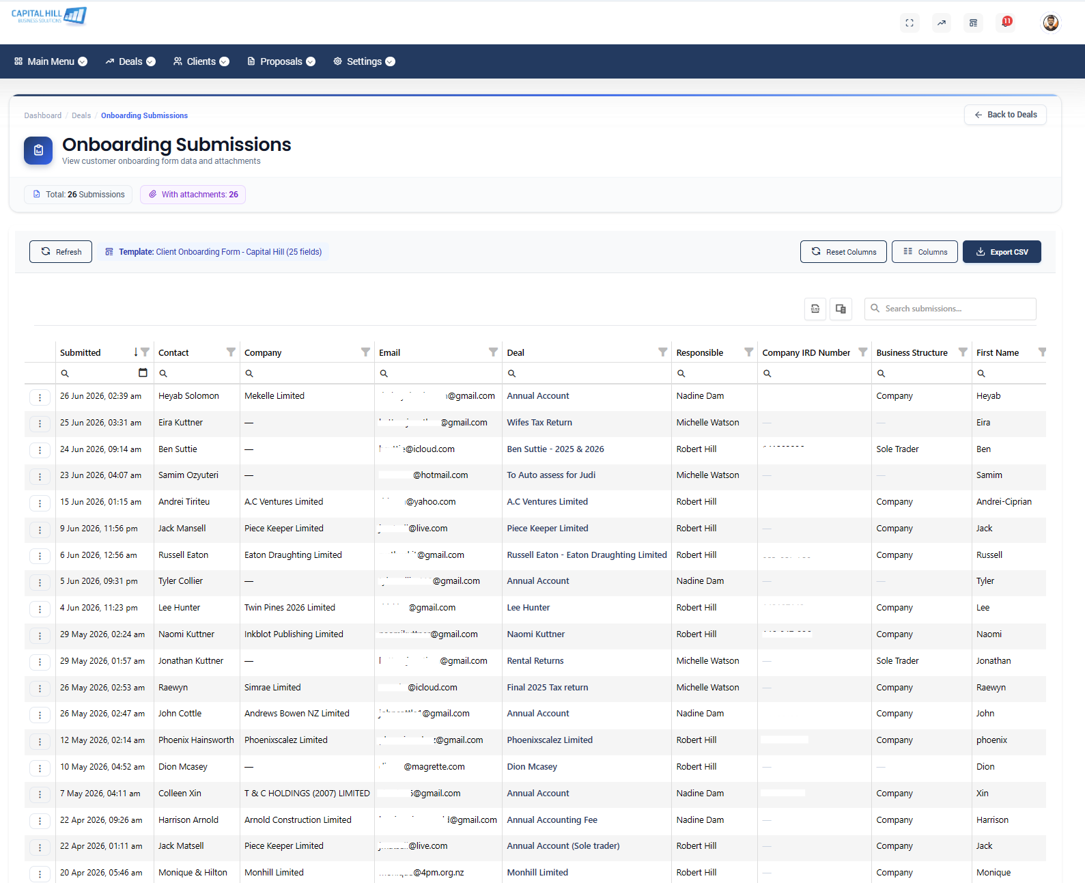Expand the Proposals menu

click(x=281, y=61)
